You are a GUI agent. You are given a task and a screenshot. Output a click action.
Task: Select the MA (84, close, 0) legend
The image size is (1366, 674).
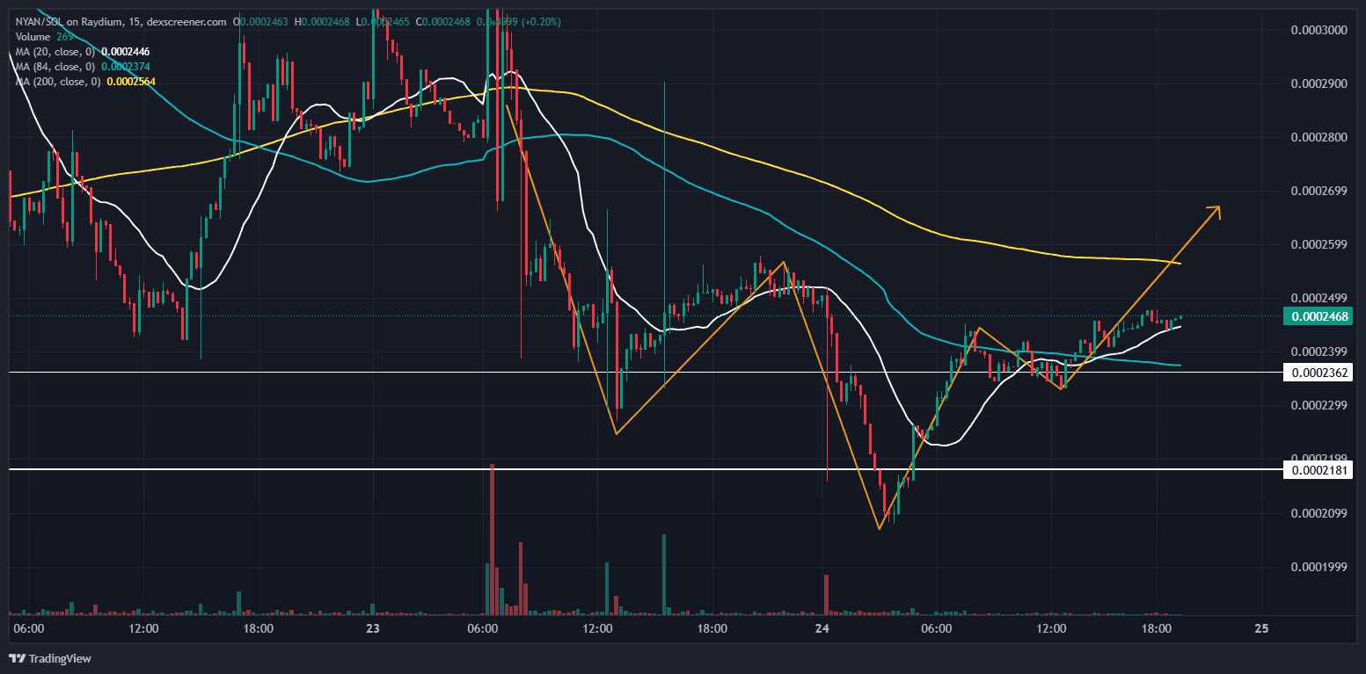pos(55,66)
